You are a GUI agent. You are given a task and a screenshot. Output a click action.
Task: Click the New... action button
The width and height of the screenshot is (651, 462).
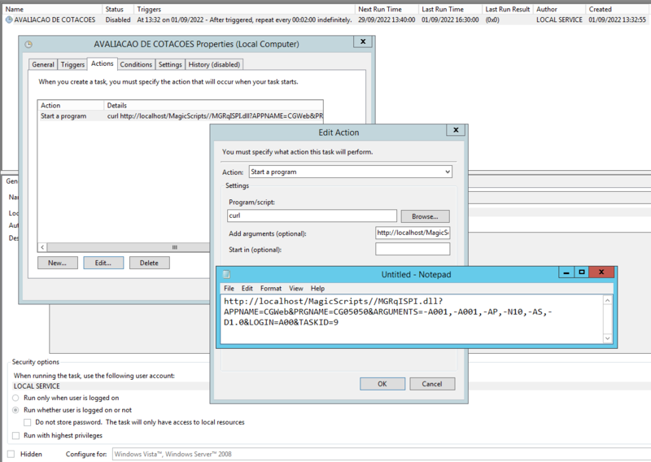[x=57, y=263]
